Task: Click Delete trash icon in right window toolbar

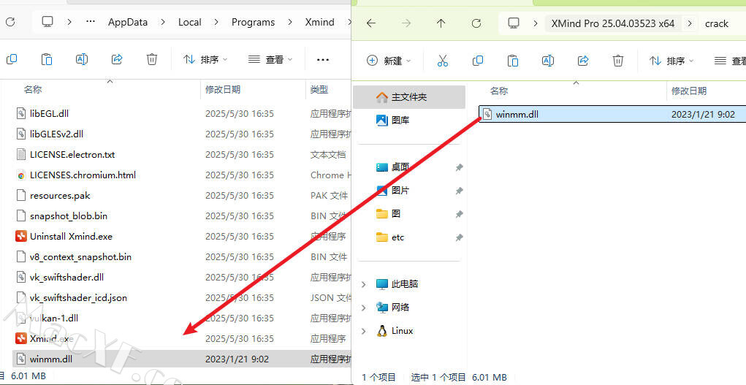Action: (617, 61)
